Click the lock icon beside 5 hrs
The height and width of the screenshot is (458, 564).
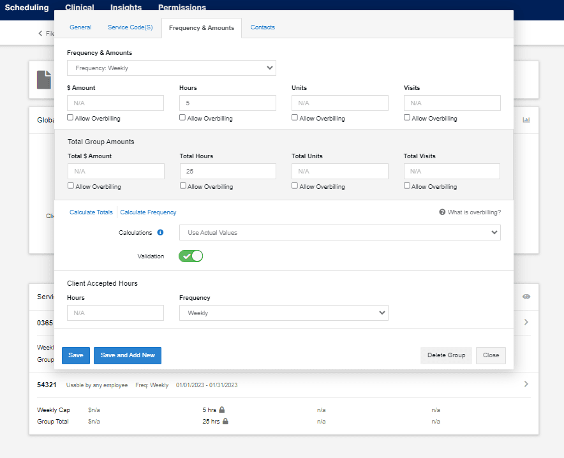222,410
